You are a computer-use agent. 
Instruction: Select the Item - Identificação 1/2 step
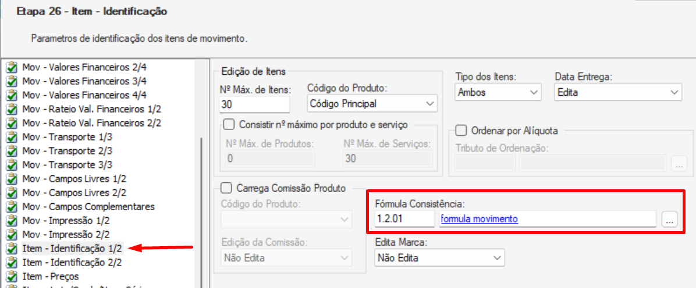point(72,249)
